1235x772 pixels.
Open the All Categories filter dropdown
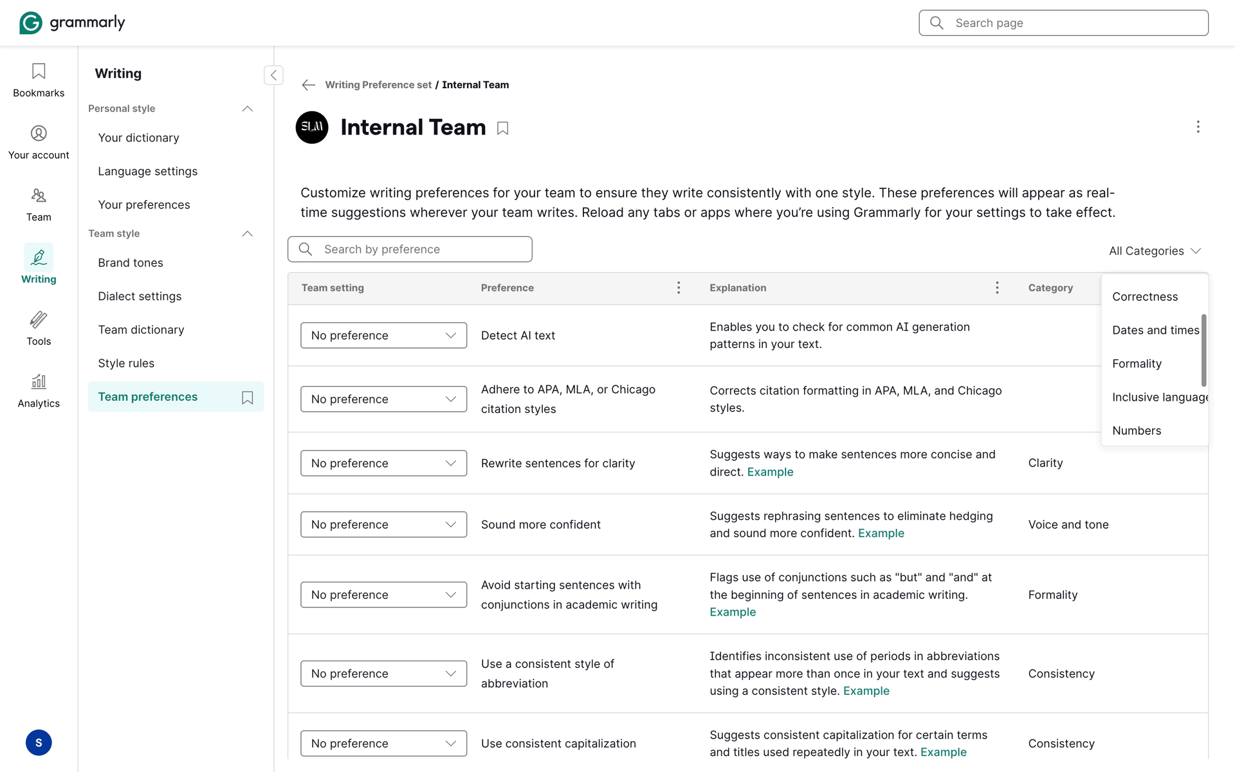pos(1155,251)
